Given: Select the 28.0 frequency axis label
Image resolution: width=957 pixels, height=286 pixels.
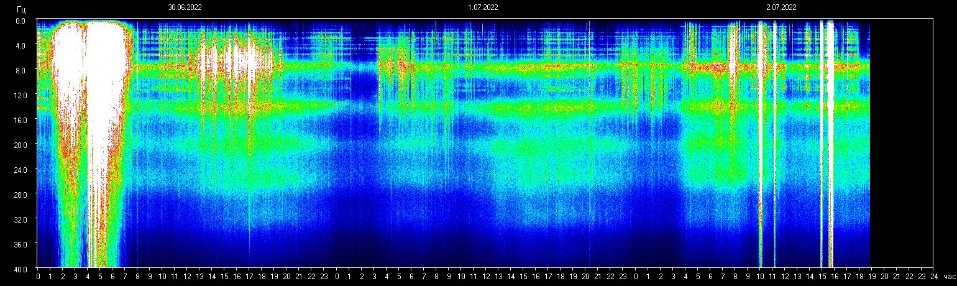Looking at the screenshot, I should click(21, 195).
